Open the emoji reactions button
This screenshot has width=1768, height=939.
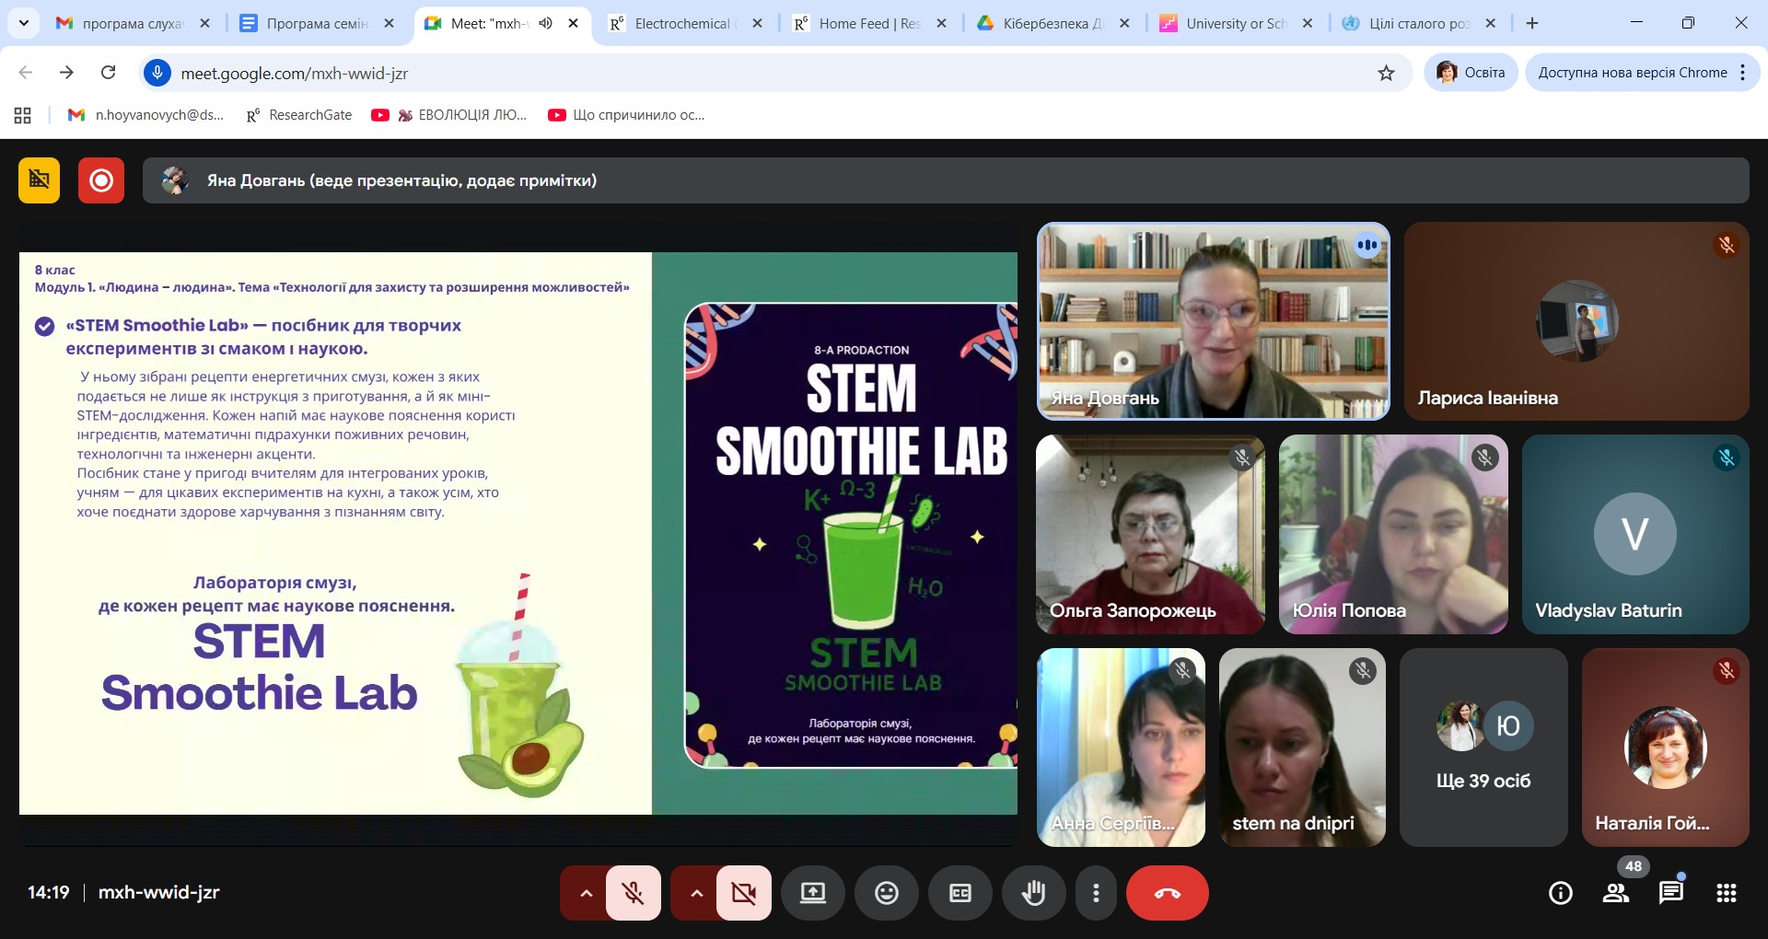(886, 893)
